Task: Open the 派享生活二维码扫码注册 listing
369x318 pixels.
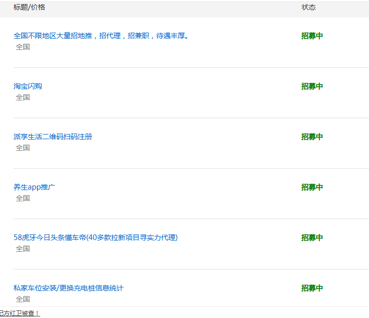Action: click(52, 137)
